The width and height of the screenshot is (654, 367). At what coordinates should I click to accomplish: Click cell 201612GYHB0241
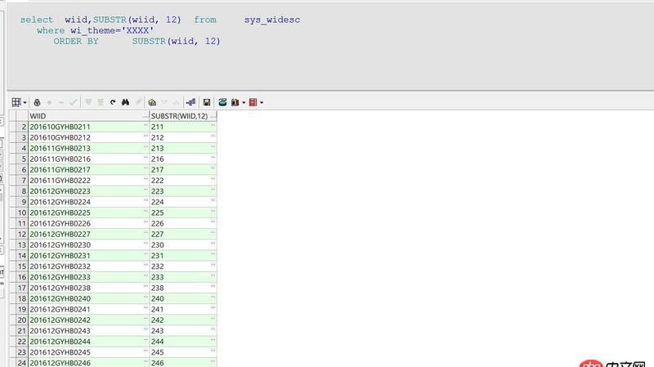88,310
